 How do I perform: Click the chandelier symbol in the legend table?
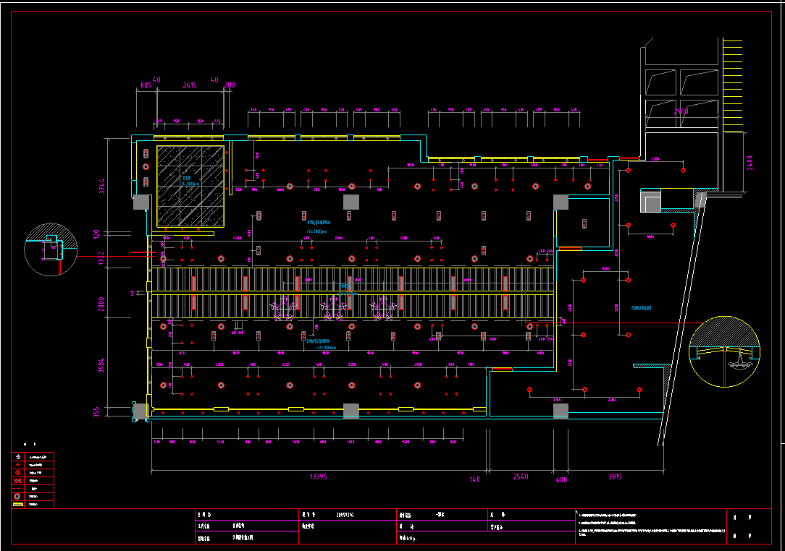(17, 457)
